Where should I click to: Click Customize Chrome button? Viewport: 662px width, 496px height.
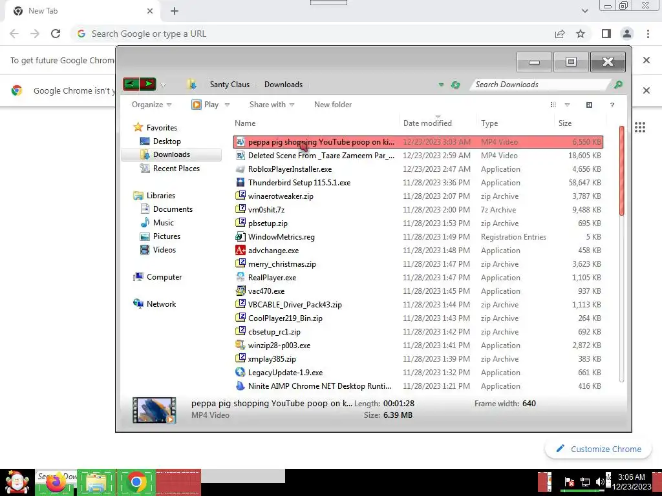pos(599,449)
